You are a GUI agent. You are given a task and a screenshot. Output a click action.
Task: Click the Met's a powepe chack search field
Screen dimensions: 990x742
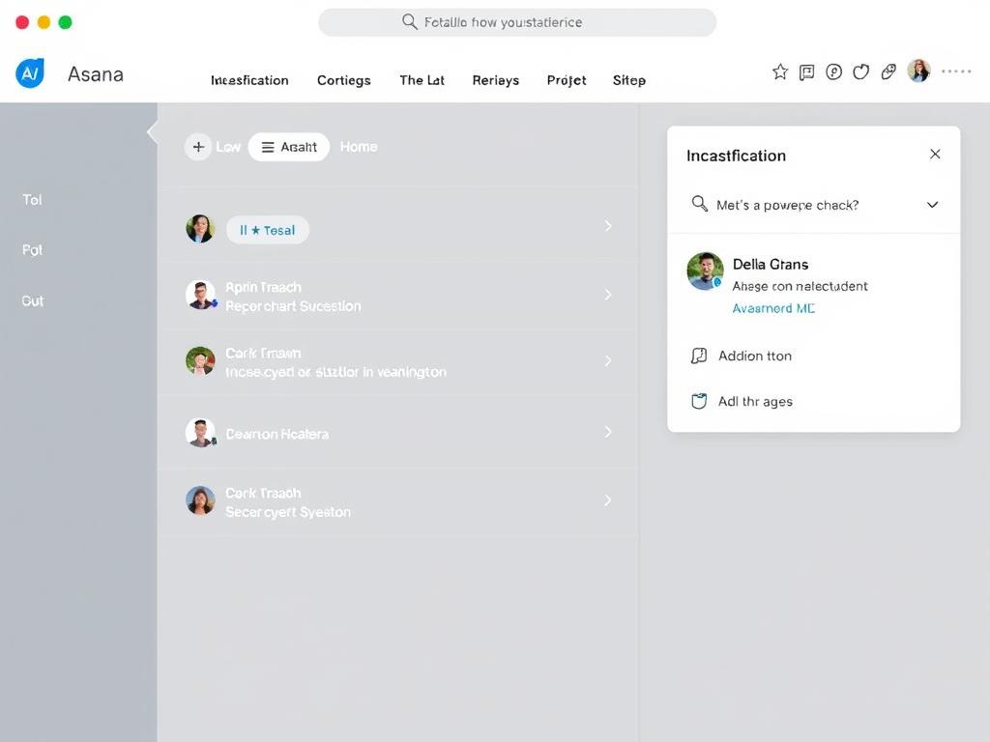click(x=813, y=205)
